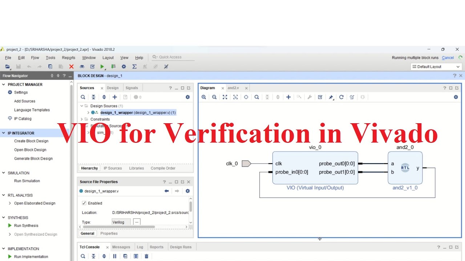
Task: Expand Open Elaborated Design item
Action: click(10, 203)
